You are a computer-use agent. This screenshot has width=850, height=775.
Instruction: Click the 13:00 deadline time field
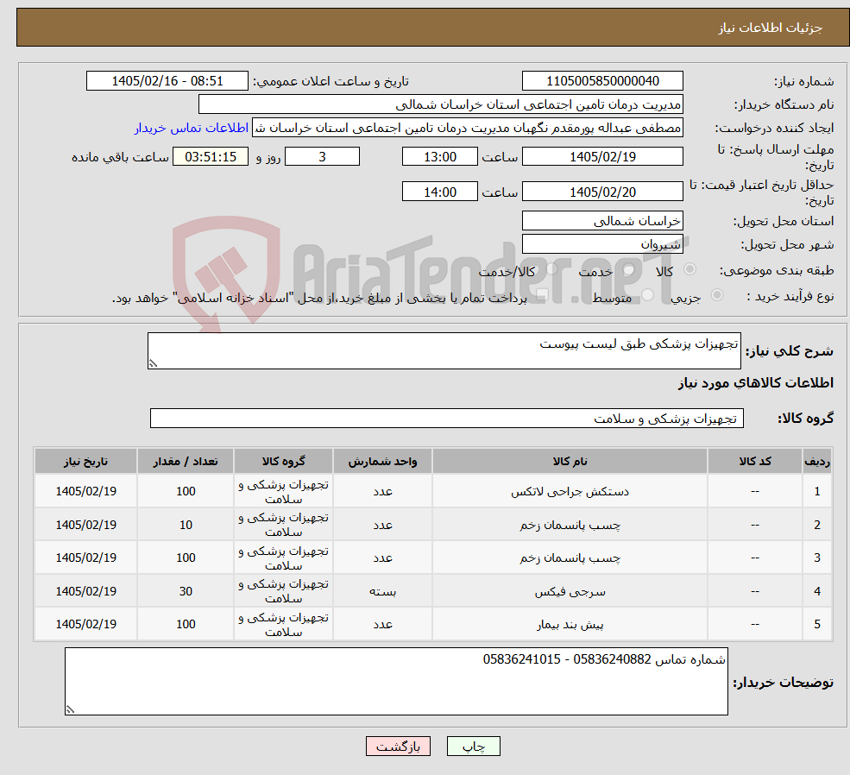click(439, 156)
